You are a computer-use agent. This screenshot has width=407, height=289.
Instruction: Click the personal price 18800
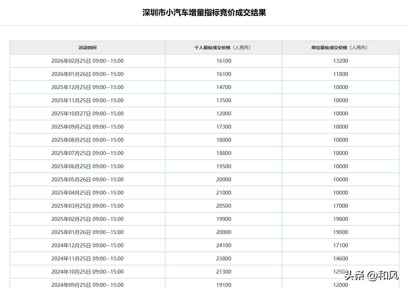[x=224, y=153]
